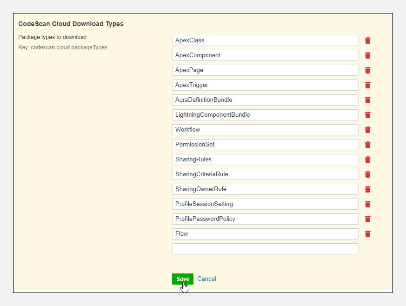Delete the PermissionSet package type
This screenshot has height=306, width=406.
[368, 145]
